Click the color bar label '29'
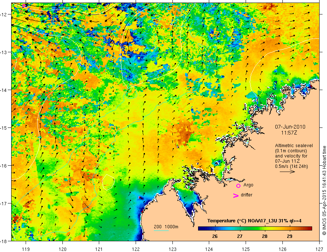 pyautogui.click(x=289, y=236)
